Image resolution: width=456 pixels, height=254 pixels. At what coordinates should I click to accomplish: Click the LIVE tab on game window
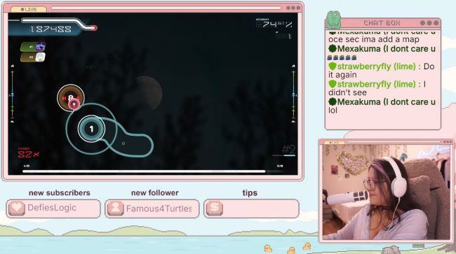(x=29, y=9)
